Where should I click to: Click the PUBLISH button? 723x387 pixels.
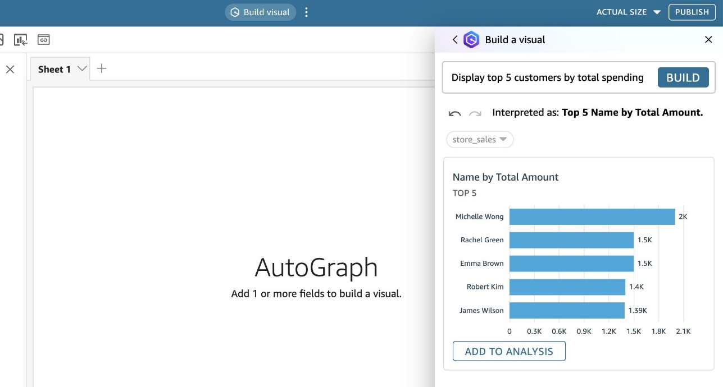(692, 12)
